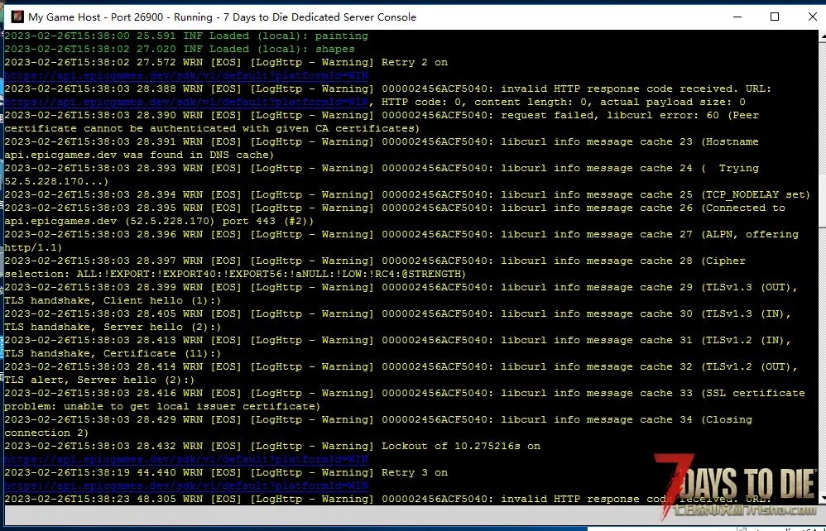Click "TLS handshake, Server hello (2):)"
Viewport: 826px width, 531px height.
click(x=113, y=327)
